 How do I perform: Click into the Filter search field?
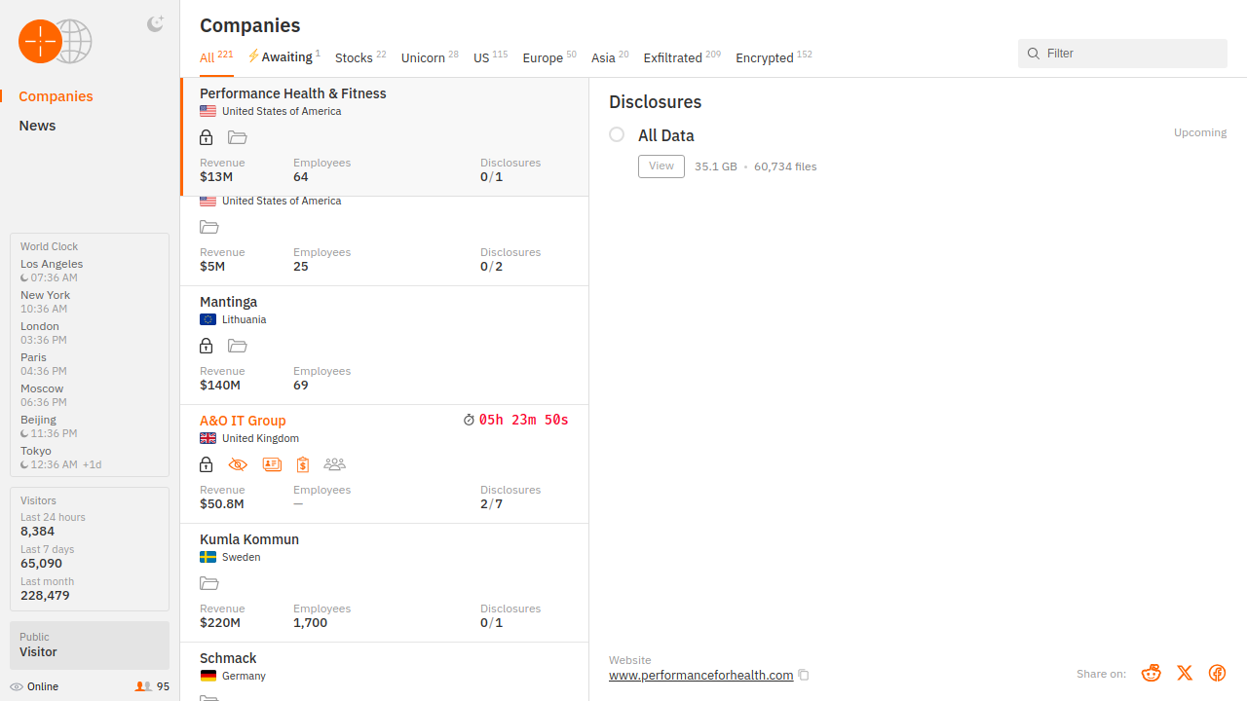1130,54
